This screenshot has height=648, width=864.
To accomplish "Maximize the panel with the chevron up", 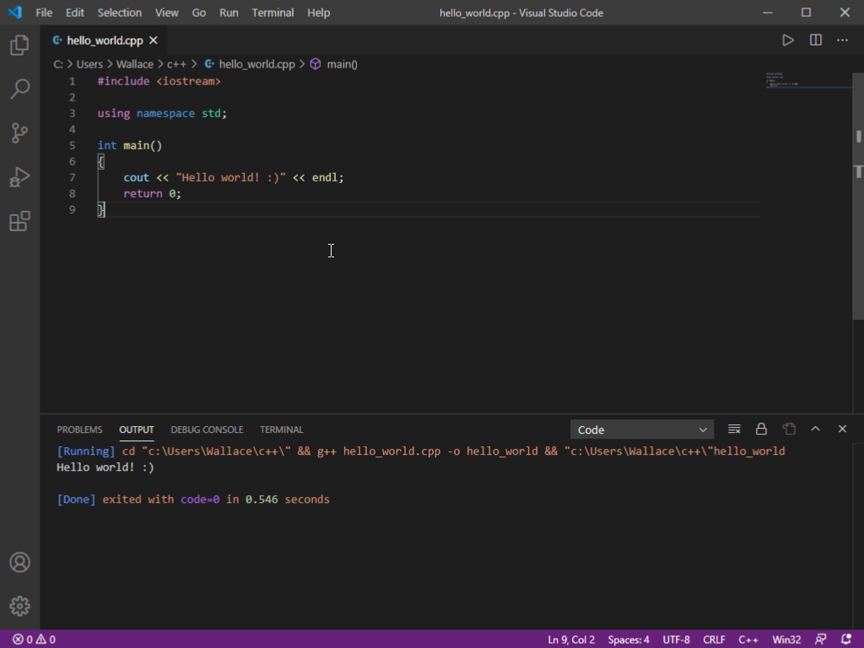I will click(815, 429).
